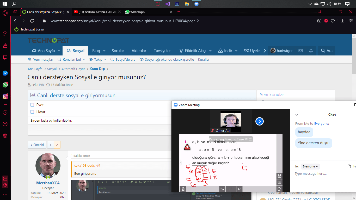Viewport: 356px width, 200px height.
Task: Open Technopat notifications bell
Action: [x=311, y=51]
